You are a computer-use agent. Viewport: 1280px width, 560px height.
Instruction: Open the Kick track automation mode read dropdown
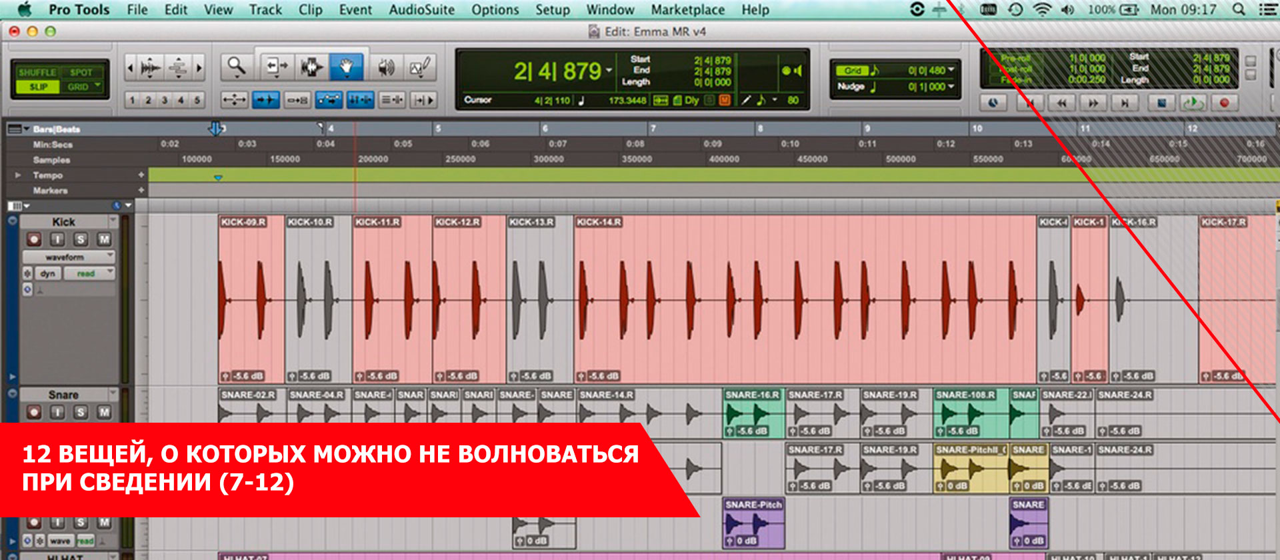pos(89,273)
